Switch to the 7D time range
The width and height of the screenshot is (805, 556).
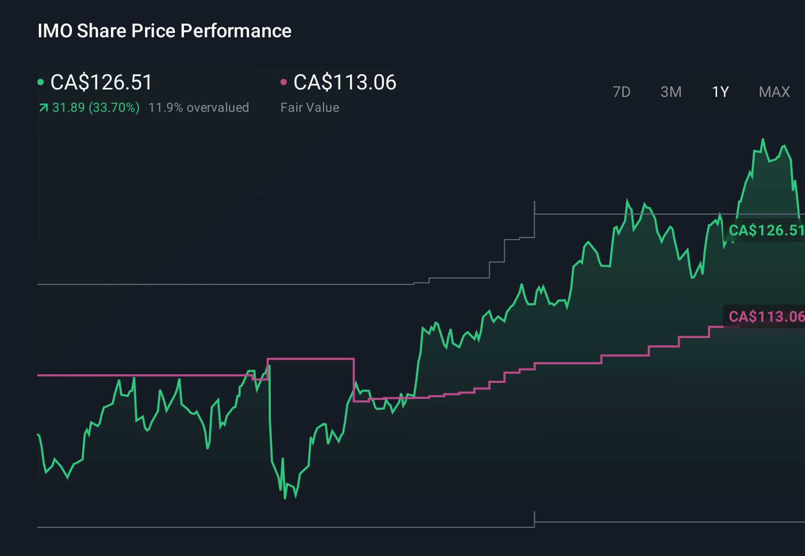coord(622,92)
